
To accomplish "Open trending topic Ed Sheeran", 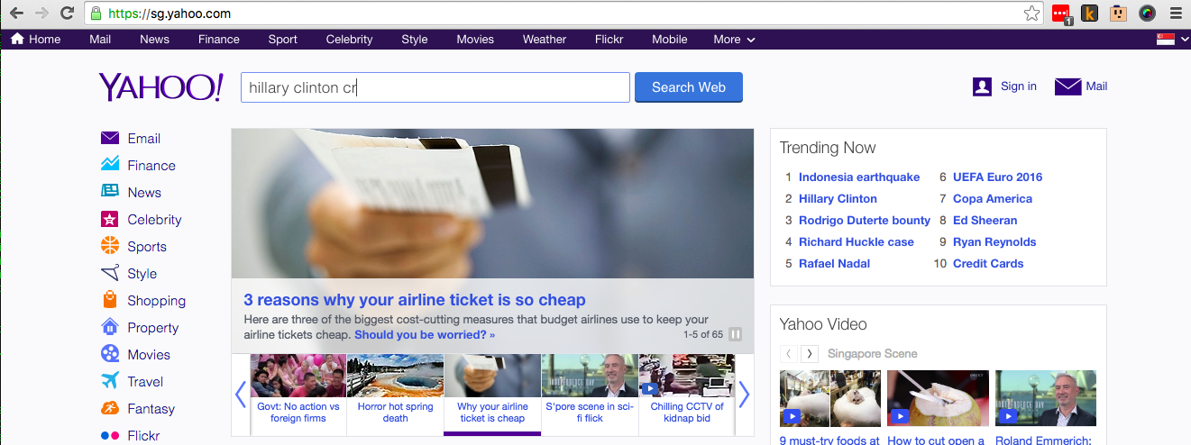I will click(985, 221).
